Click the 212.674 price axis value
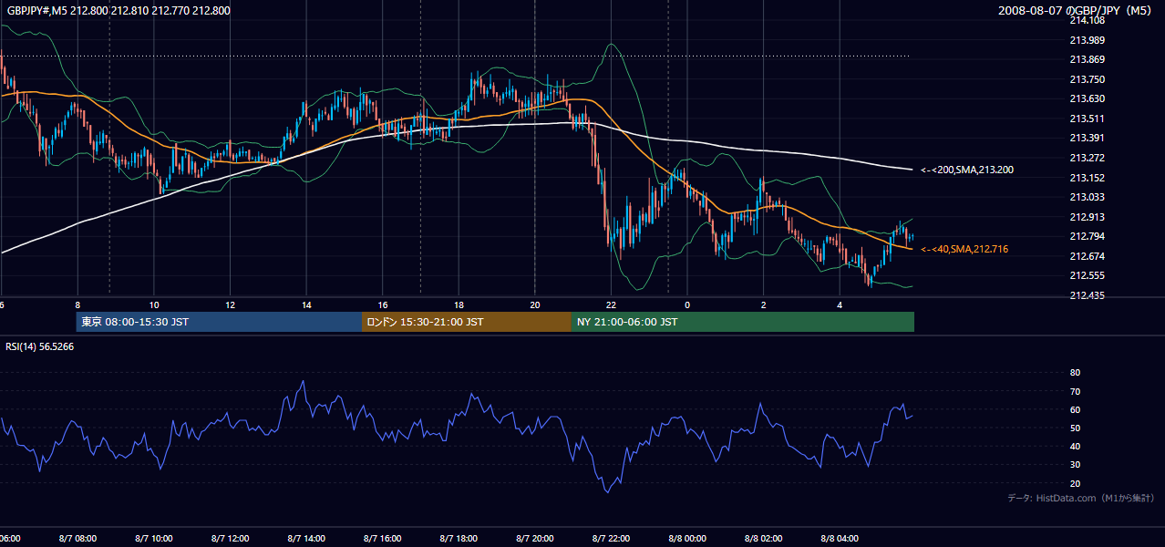 pyautogui.click(x=1086, y=256)
